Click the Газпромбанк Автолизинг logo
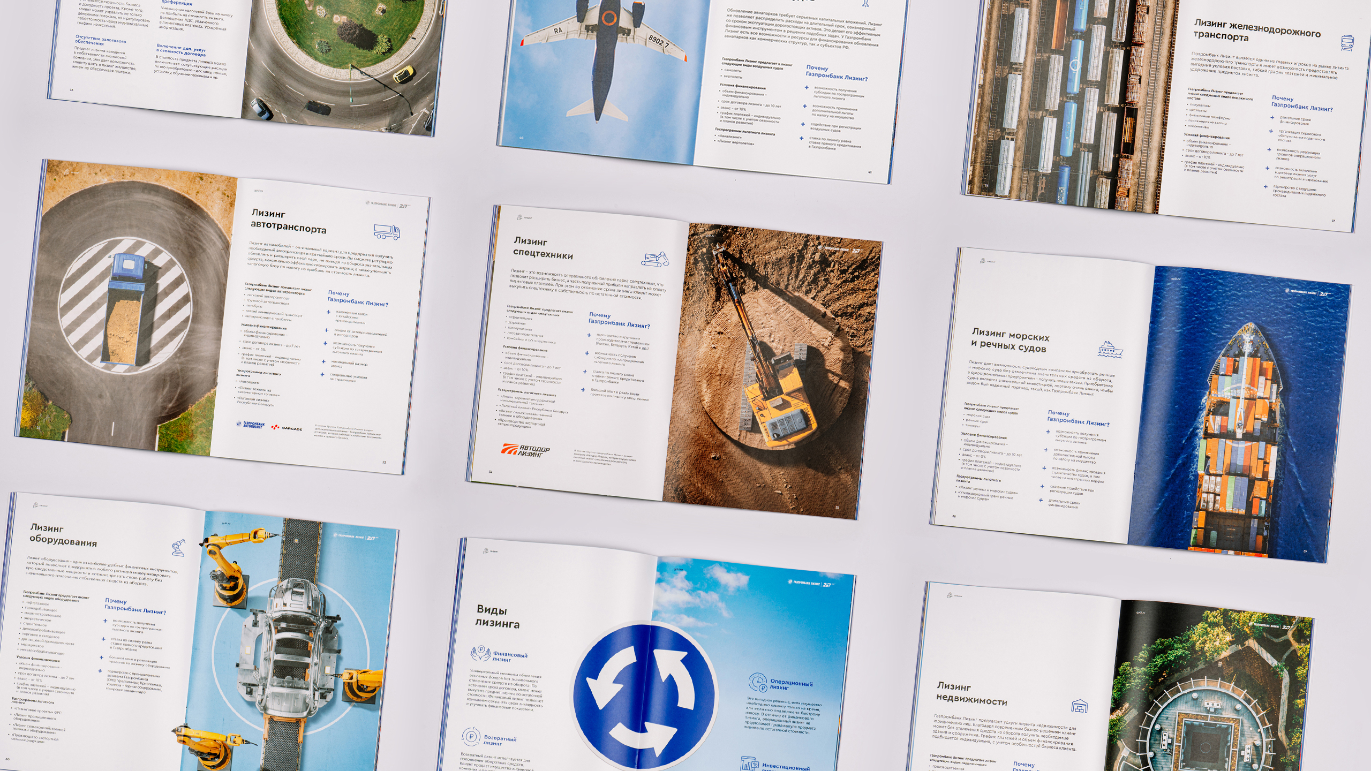Image resolution: width=1371 pixels, height=771 pixels. tap(251, 425)
